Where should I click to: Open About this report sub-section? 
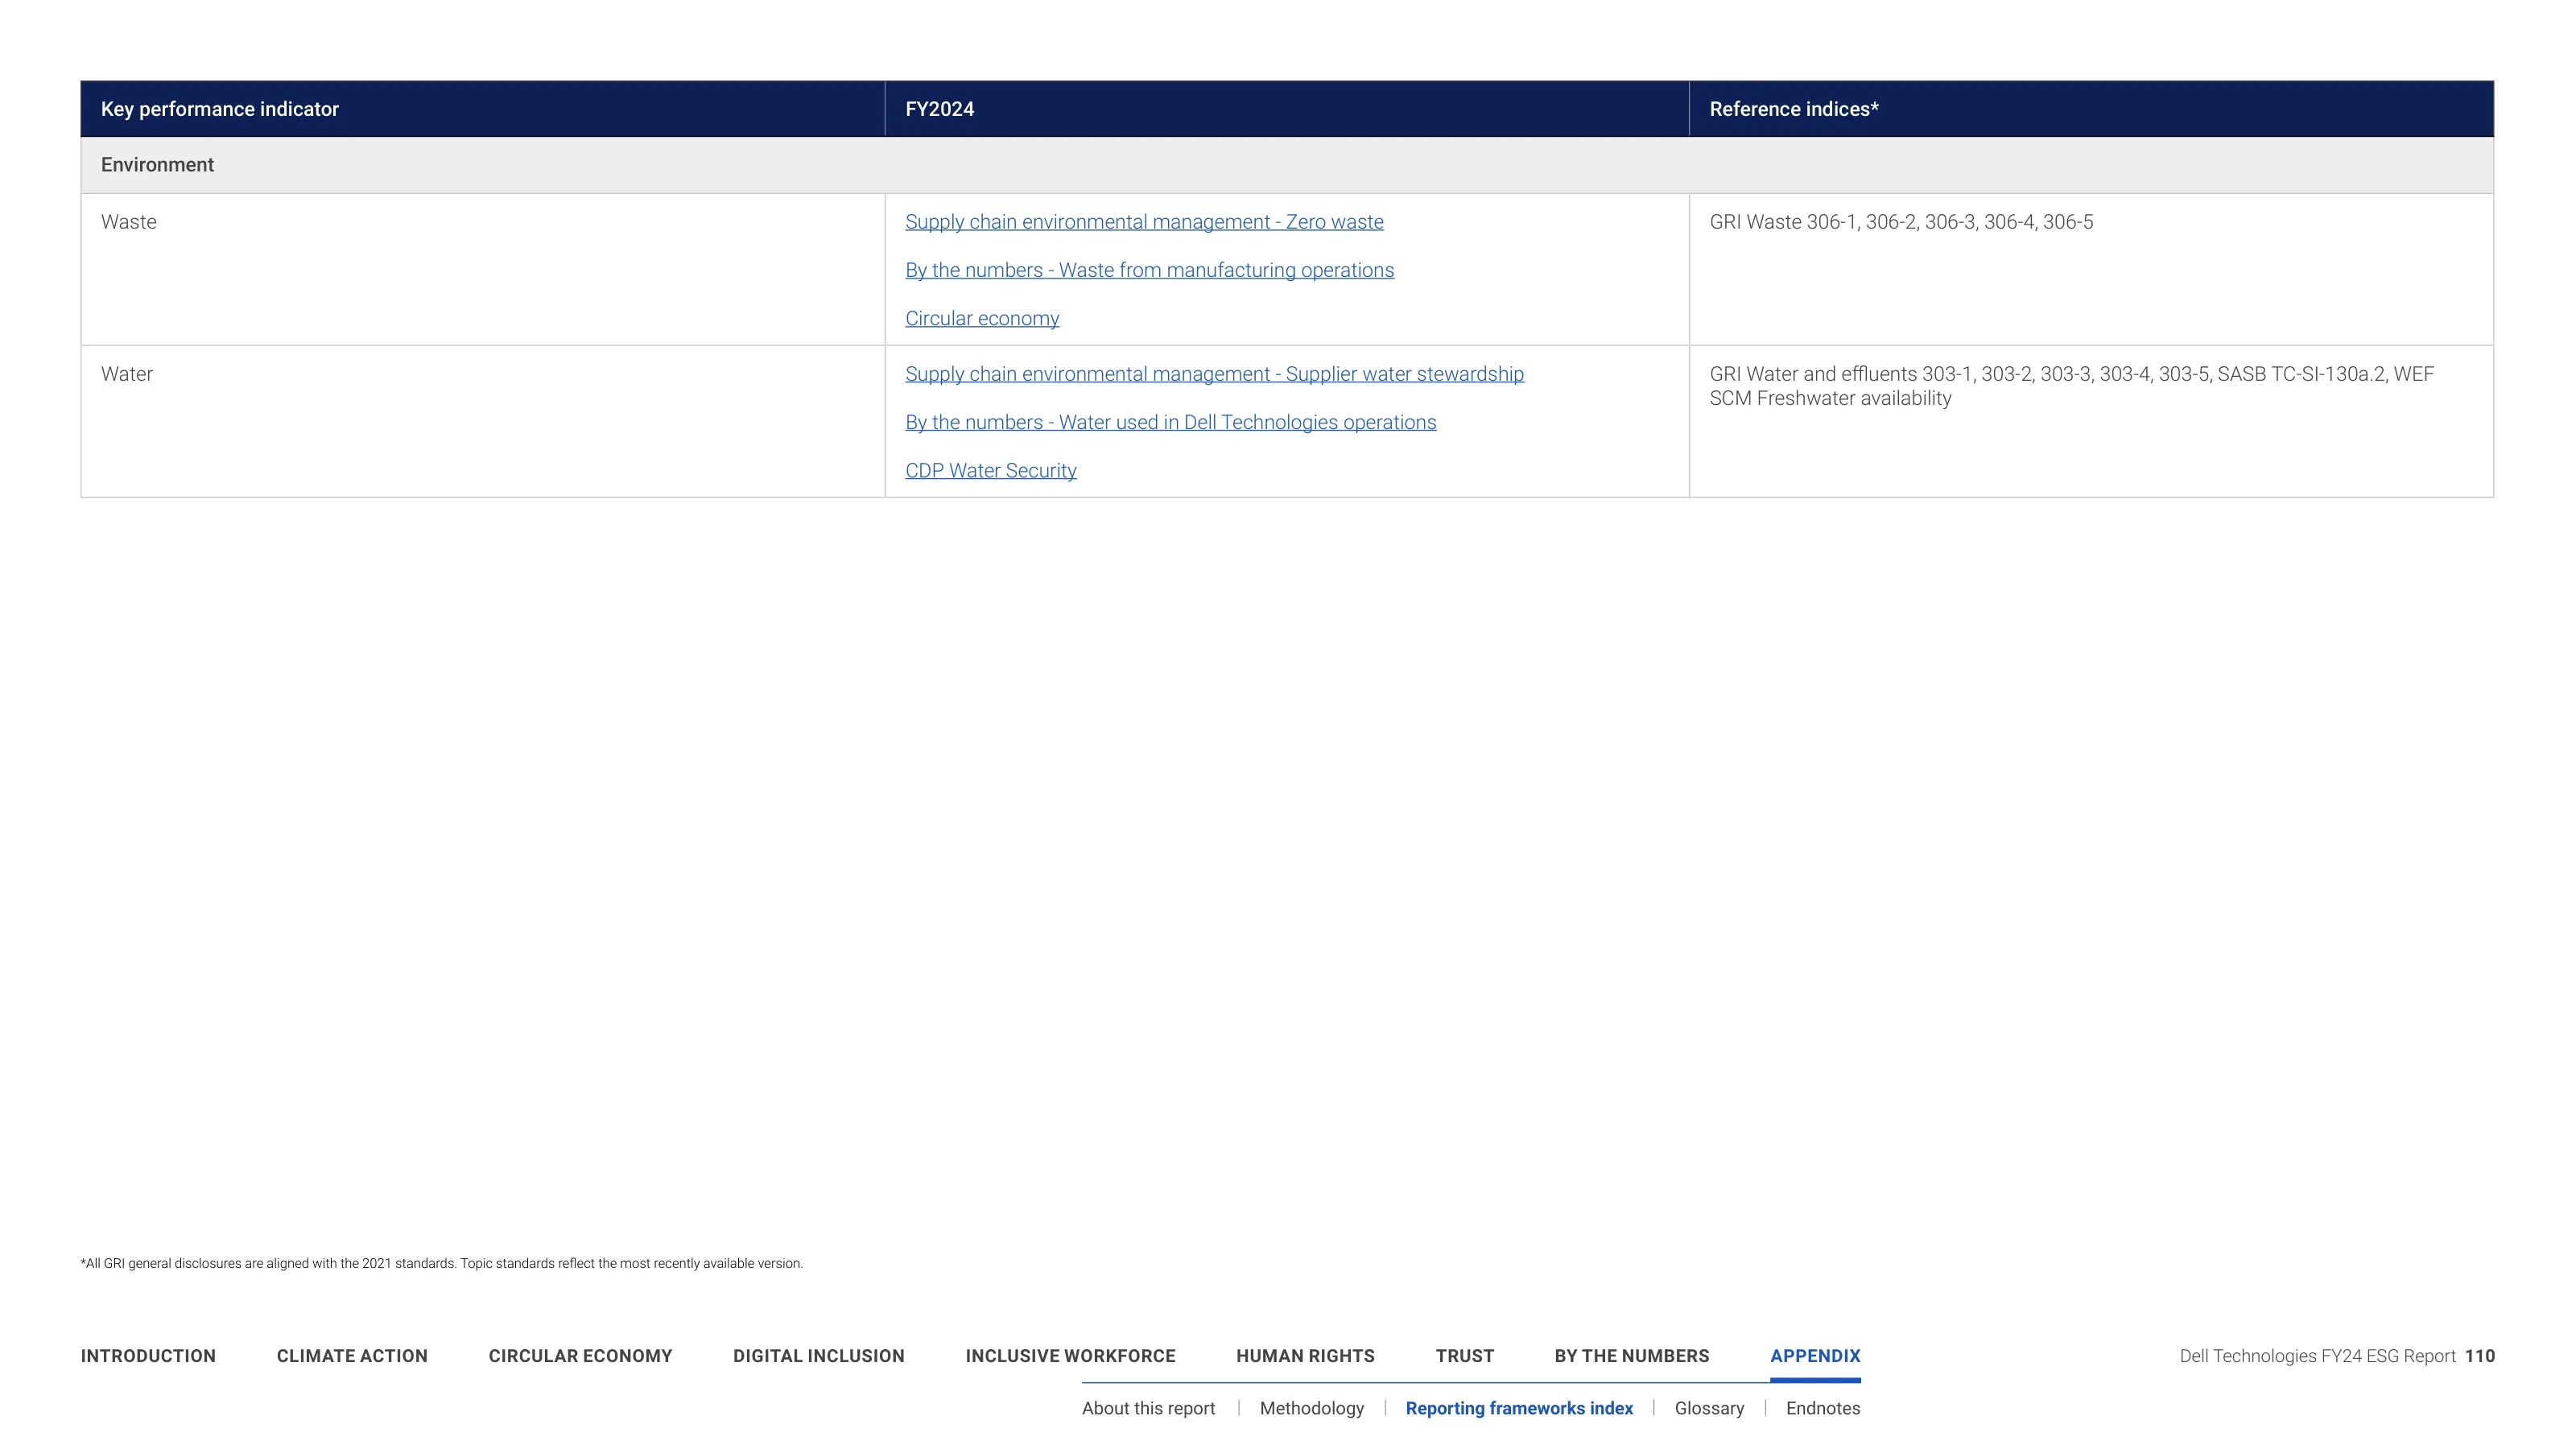1148,1408
